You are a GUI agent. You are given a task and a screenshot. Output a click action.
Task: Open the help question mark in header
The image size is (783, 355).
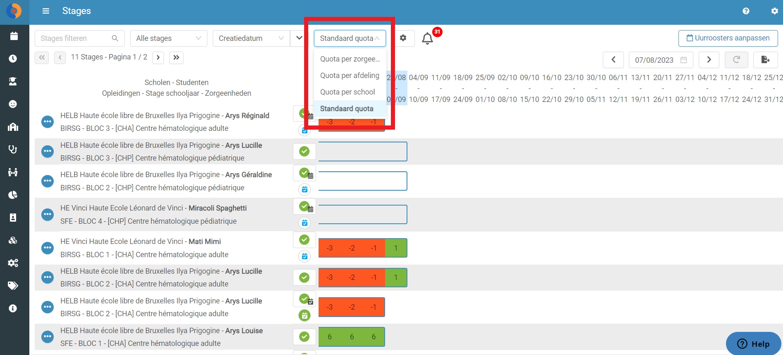point(746,11)
